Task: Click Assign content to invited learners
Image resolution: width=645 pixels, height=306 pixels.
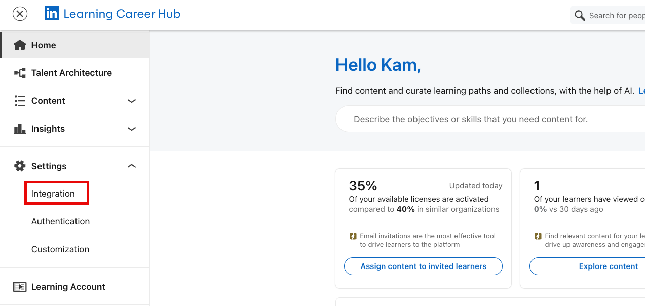Action: point(423,266)
